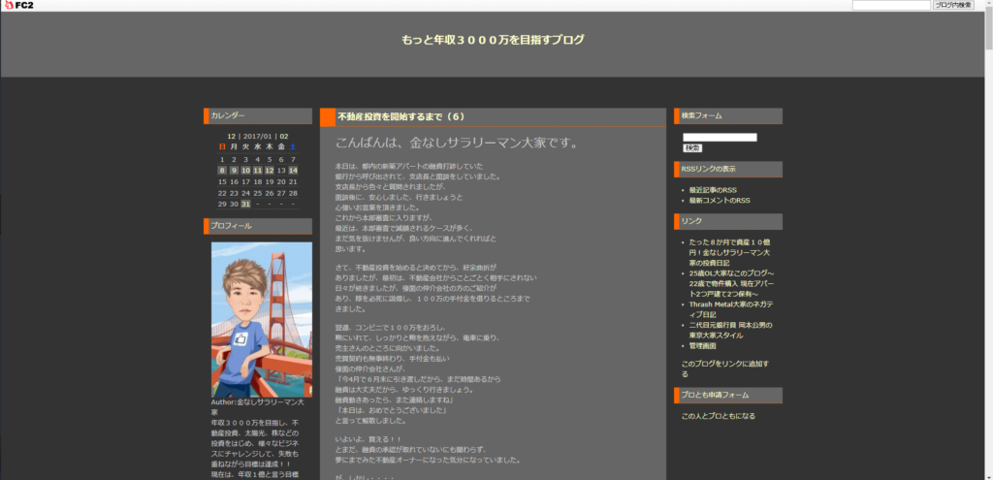Click the 検索 button in search form
Viewport: 993px width, 480px height.
[x=692, y=147]
